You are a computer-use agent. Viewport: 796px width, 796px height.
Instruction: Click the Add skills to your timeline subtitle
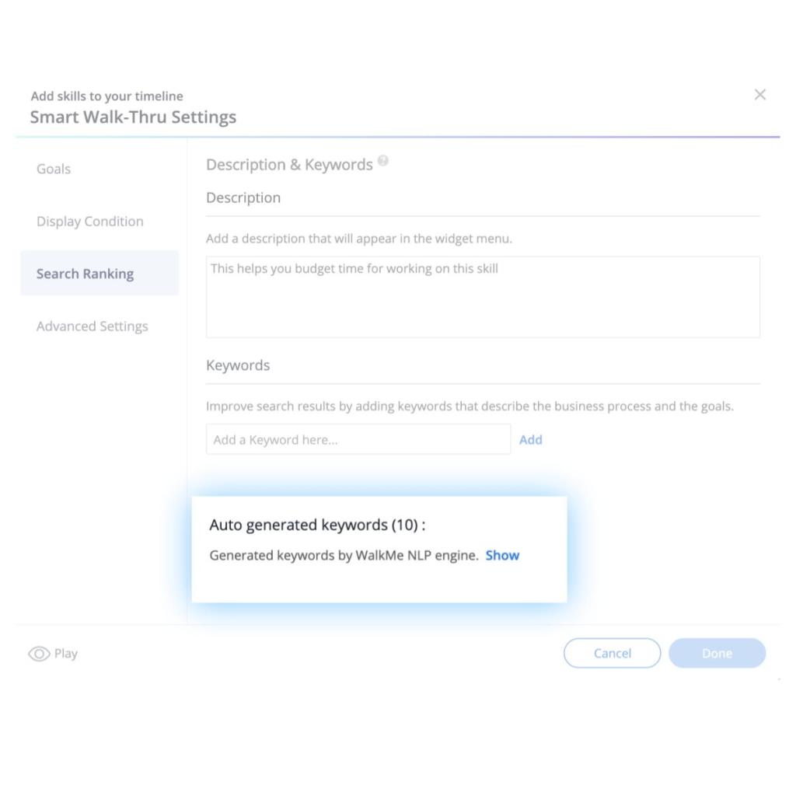106,96
